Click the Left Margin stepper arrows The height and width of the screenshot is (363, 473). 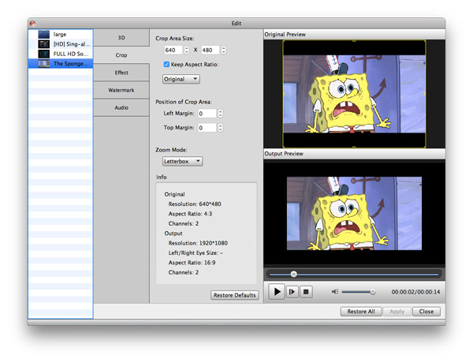point(221,114)
